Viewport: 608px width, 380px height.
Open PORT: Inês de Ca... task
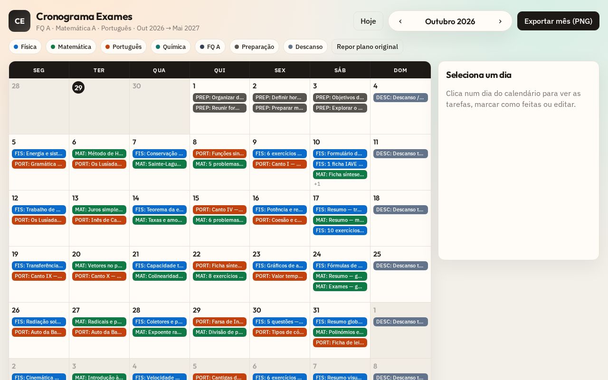click(99, 220)
